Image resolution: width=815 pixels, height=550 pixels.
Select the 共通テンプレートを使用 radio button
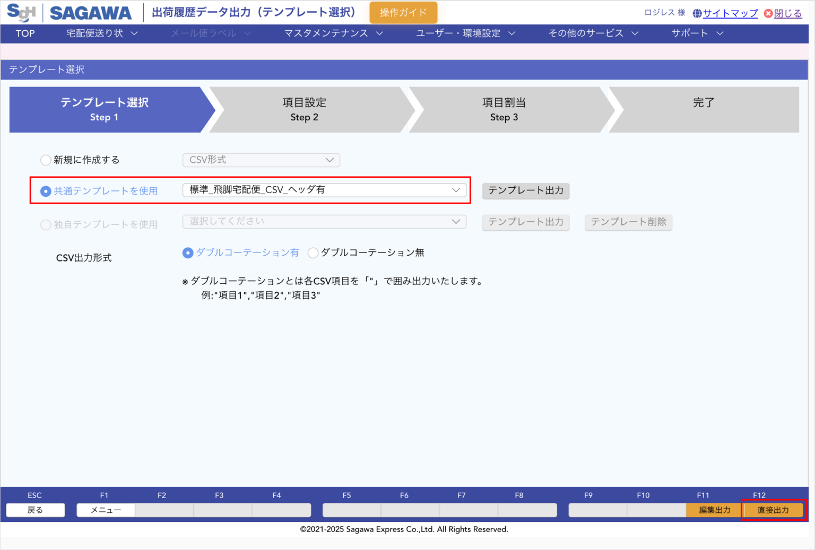click(45, 191)
